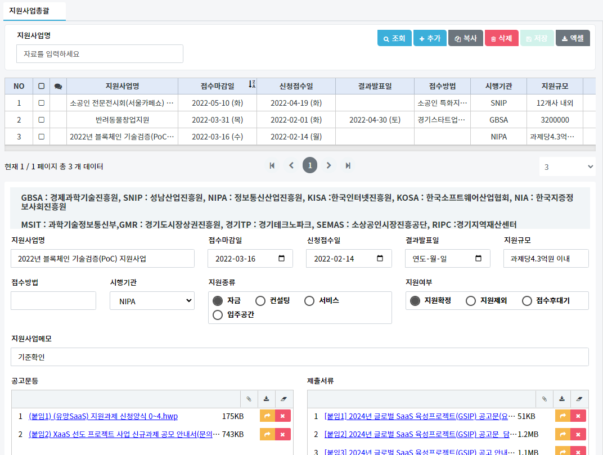The height and width of the screenshot is (455, 603).
Task: Remove [붙임1] GSIP 공고문 with red X
Action: pyautogui.click(x=578, y=416)
